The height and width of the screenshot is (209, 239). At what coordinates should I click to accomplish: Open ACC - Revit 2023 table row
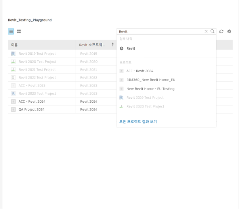tap(62, 86)
